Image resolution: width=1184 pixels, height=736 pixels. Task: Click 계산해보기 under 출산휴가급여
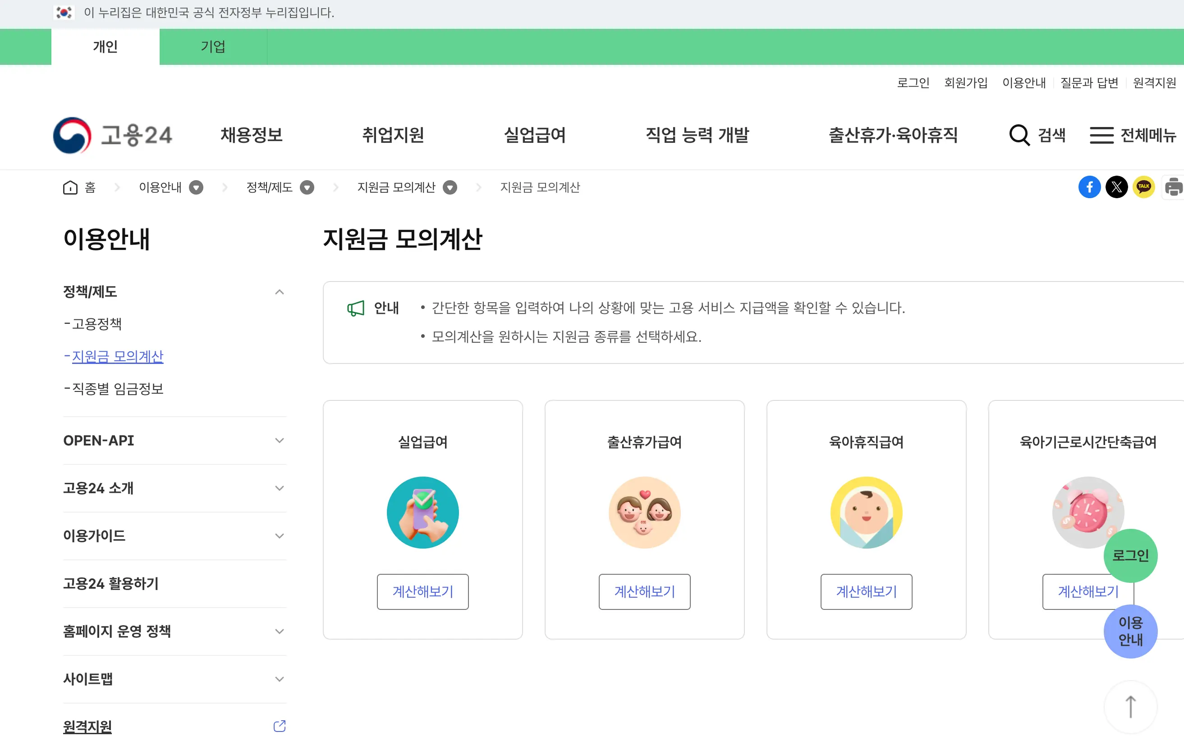pos(644,591)
